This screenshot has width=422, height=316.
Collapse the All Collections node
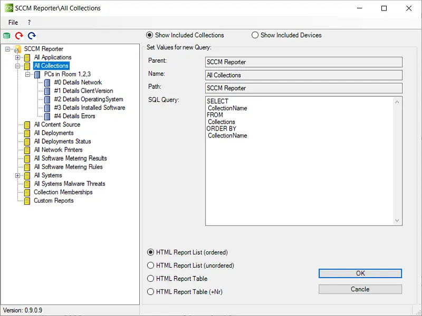point(17,66)
